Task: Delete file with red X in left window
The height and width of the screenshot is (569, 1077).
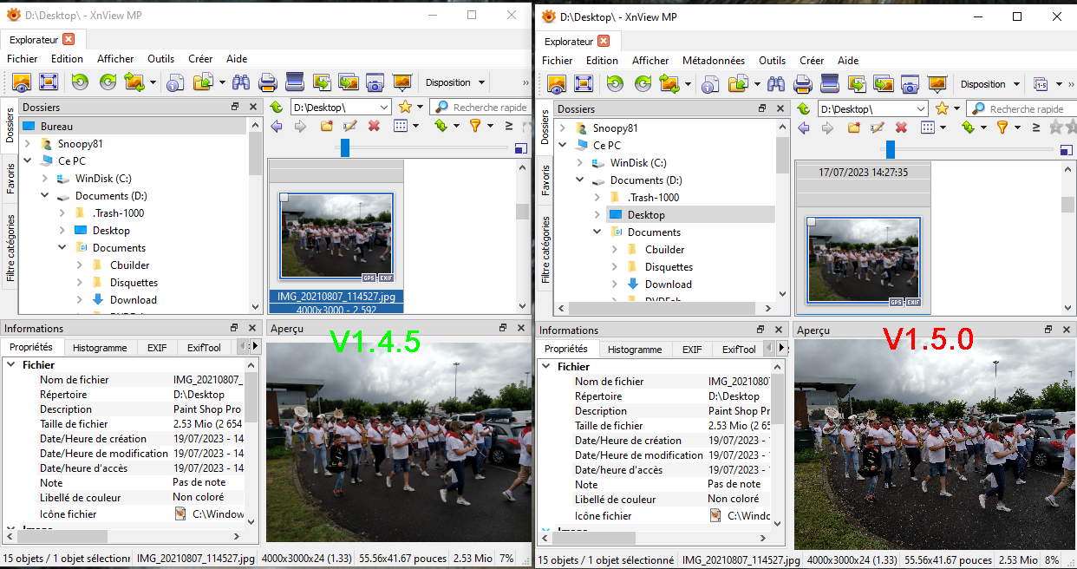Action: (x=374, y=127)
